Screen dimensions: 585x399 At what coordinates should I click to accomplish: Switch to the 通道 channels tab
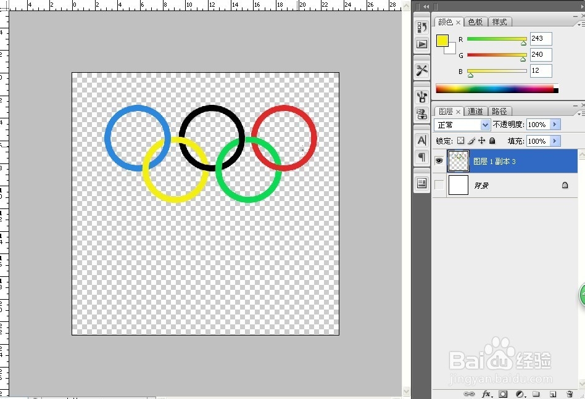pos(475,111)
